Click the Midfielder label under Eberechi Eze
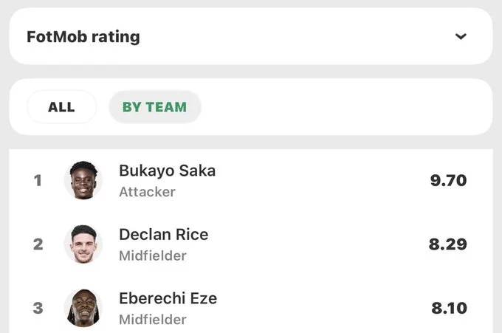Viewport: 502px width, 333px height. click(153, 320)
